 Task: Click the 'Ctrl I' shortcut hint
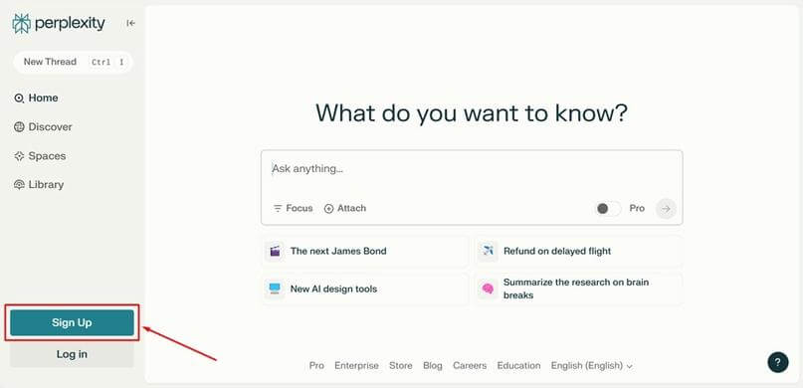[x=107, y=62]
